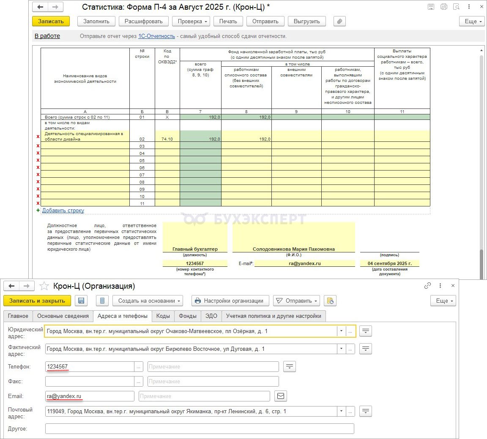Click the link icon in the organization window header

427,285
